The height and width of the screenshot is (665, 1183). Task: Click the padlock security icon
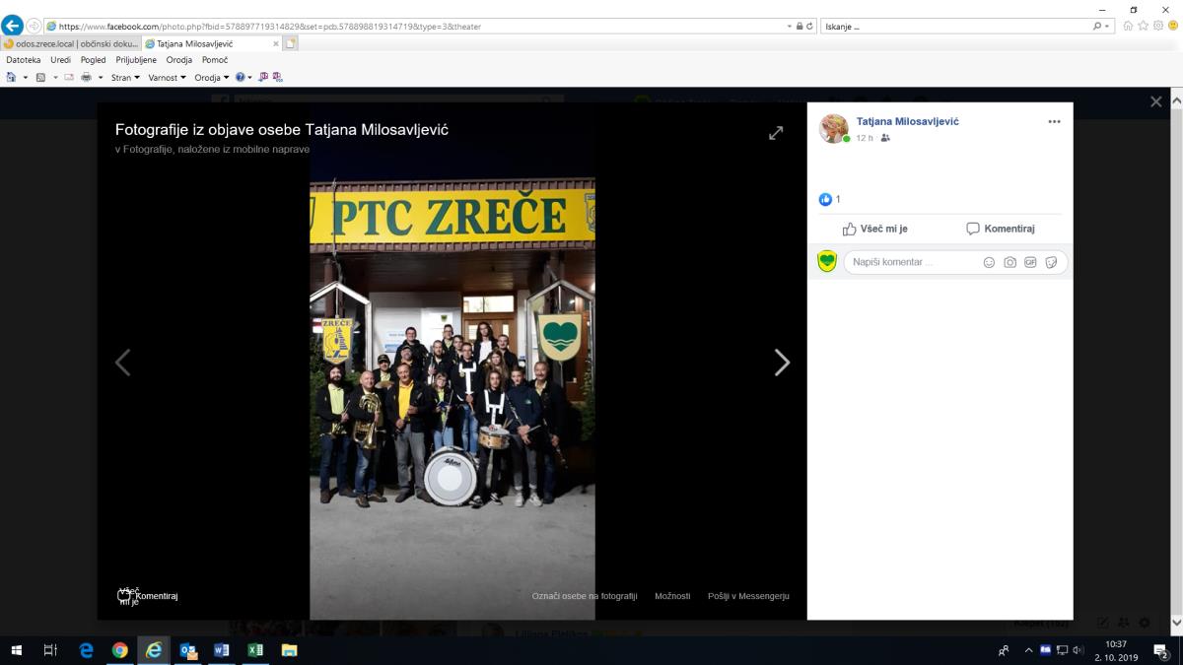pos(800,27)
